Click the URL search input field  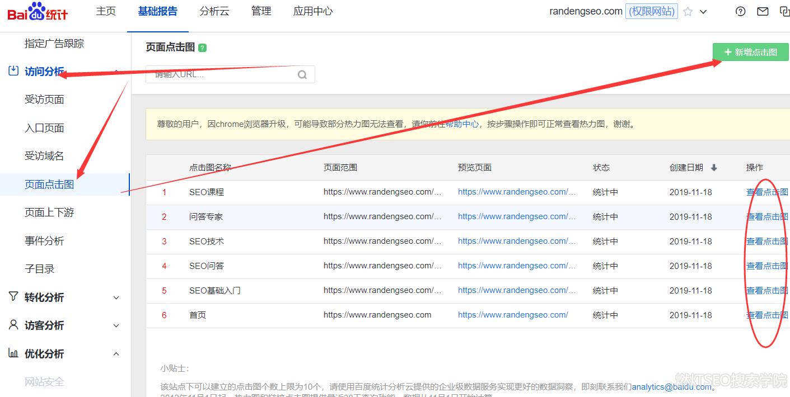coord(230,74)
